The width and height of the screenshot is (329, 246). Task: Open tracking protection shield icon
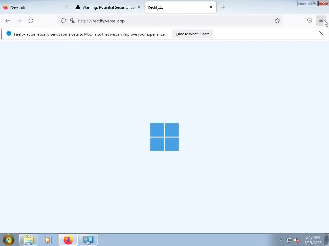63,21
